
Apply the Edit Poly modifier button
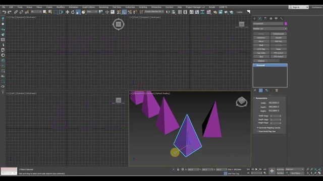pos(279,41)
